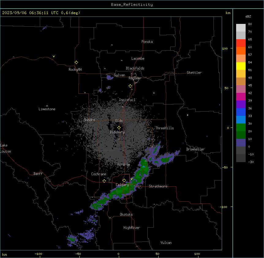Click the Drumheller label
264x258 pixels.
pos(195,149)
